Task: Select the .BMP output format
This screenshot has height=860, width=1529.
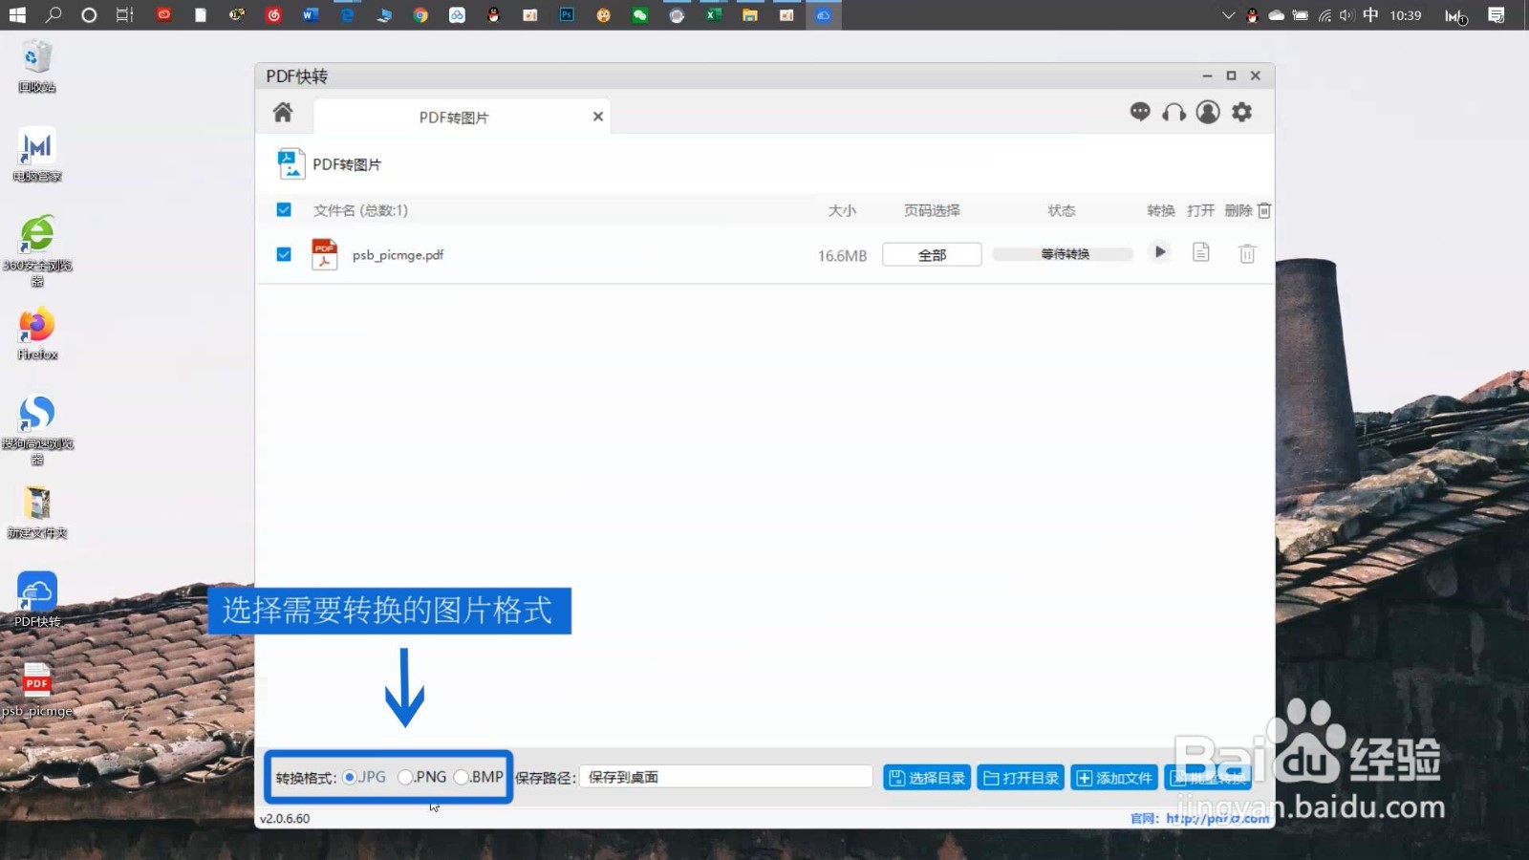Action: point(462,777)
